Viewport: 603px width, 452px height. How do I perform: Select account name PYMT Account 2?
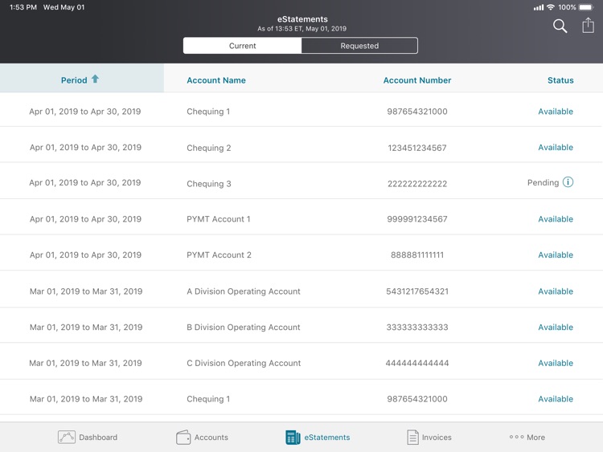point(219,255)
